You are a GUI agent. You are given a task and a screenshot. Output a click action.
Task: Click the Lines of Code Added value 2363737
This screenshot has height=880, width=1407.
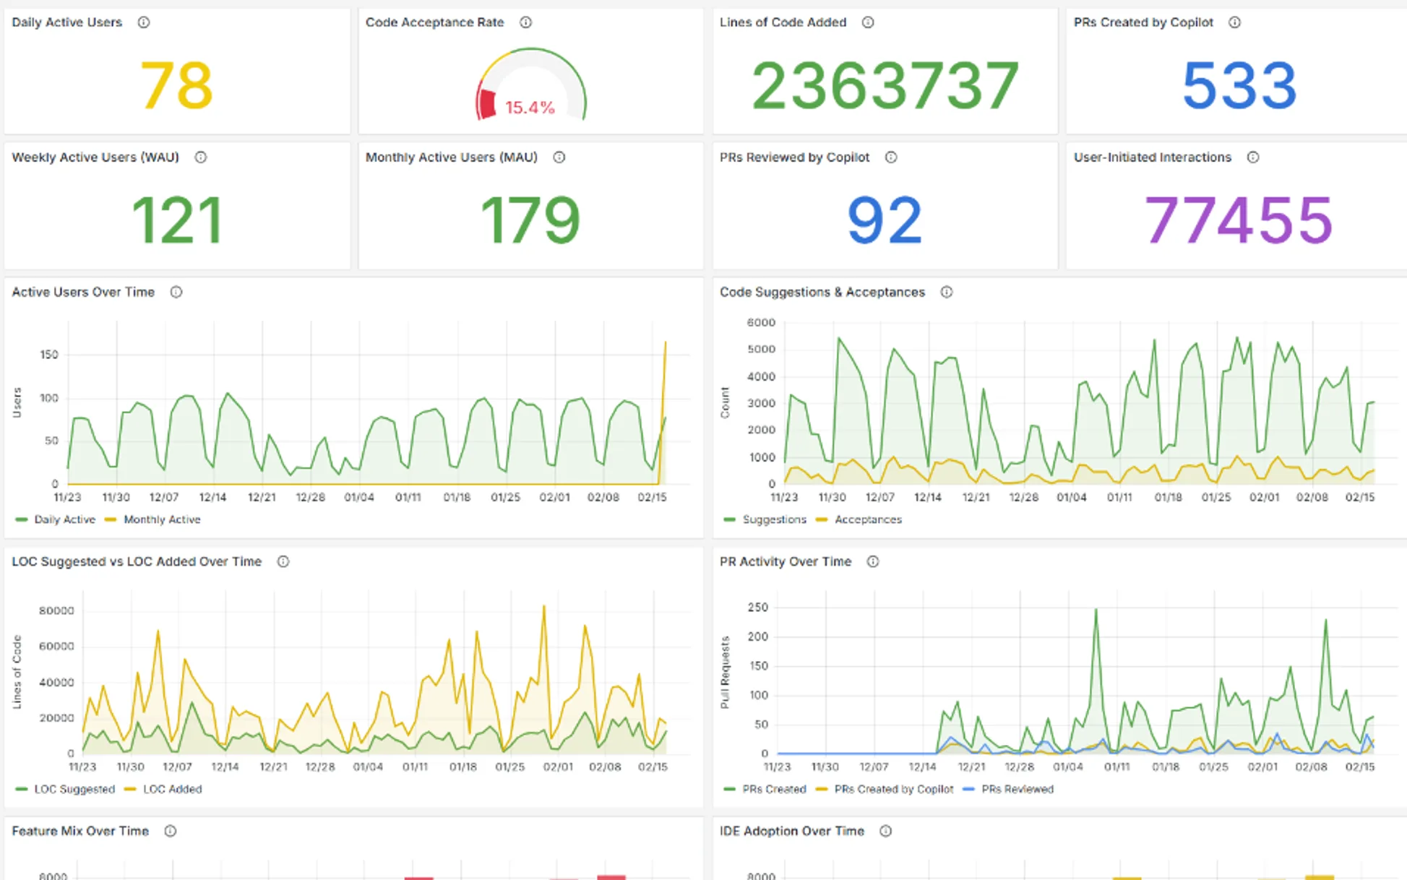885,87
